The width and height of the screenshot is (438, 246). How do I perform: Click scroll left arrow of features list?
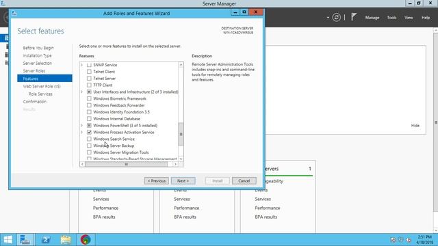coord(82,164)
